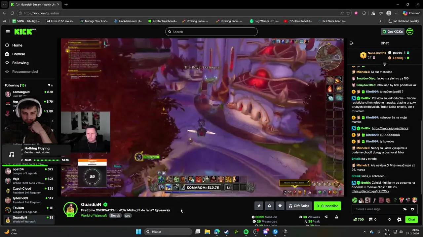Open the World of Warcraft category link
Screen dimensions: 423x237
pyautogui.click(x=94, y=216)
